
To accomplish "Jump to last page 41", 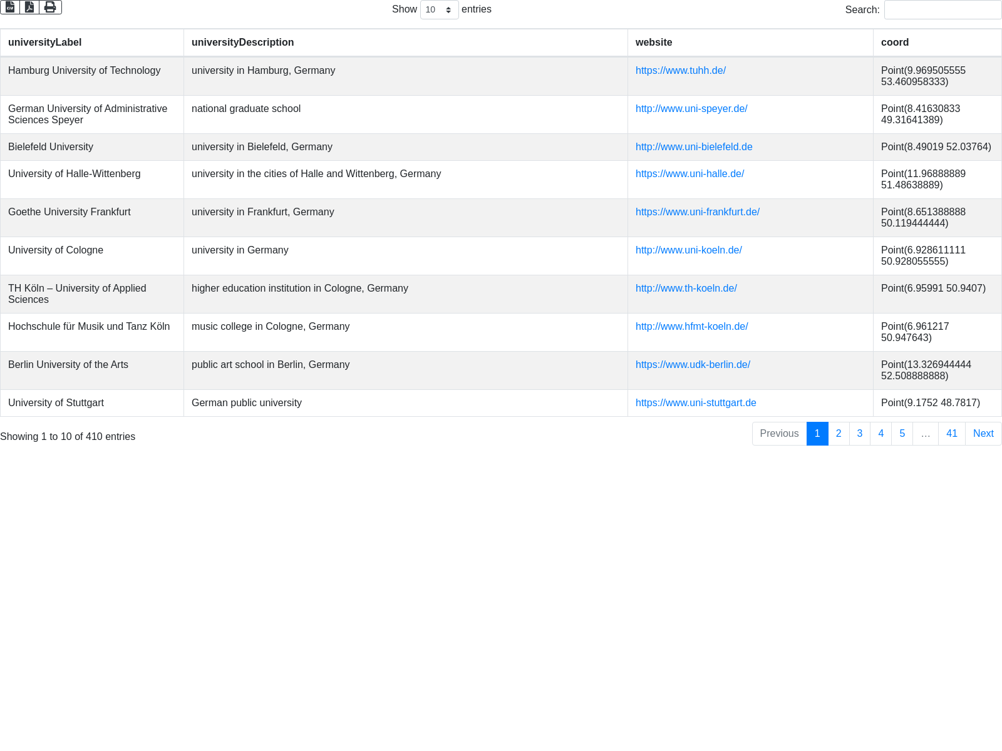I will pos(951,434).
